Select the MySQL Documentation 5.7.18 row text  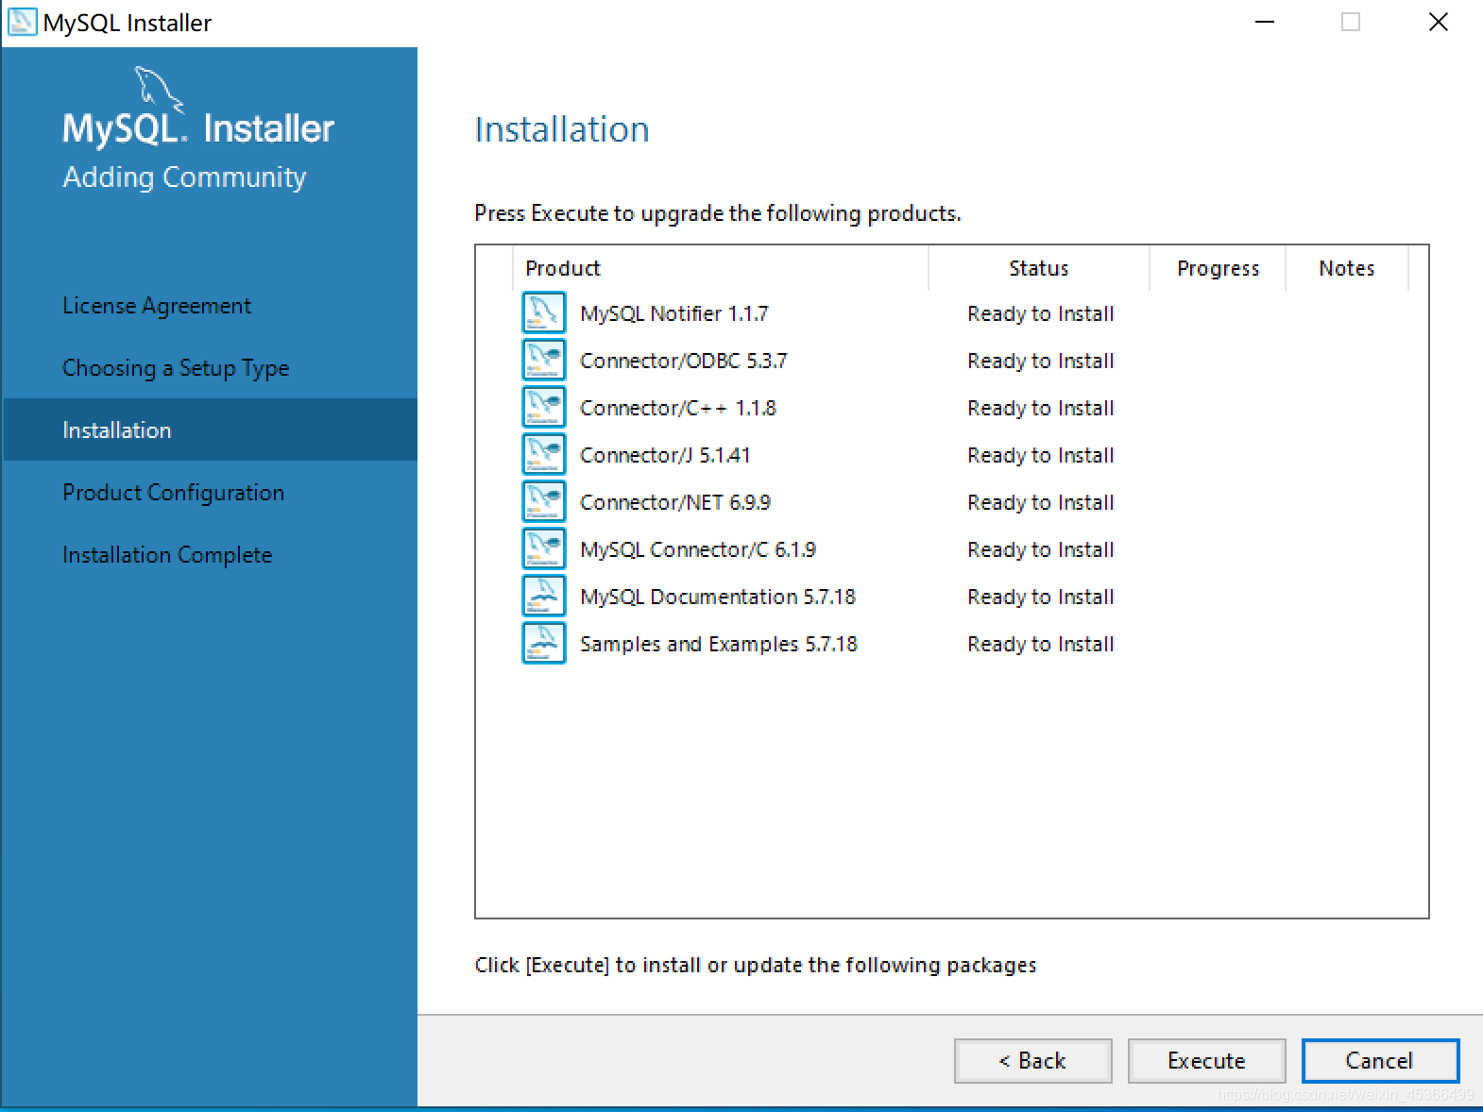pos(718,597)
